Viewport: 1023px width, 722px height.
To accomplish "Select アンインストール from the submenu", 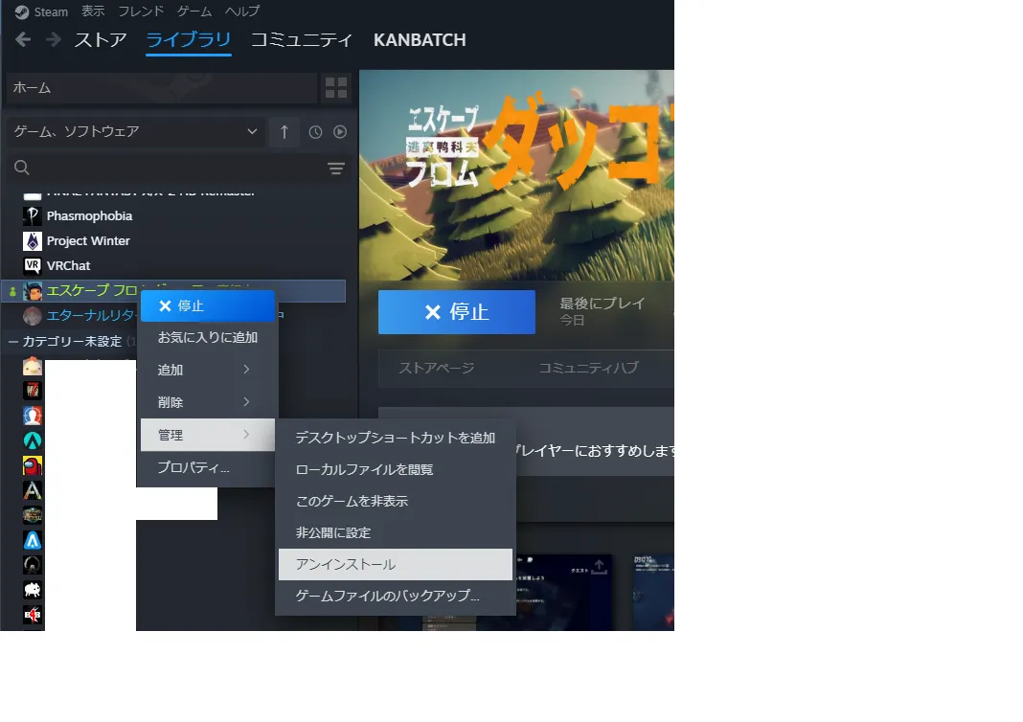I will tap(395, 565).
